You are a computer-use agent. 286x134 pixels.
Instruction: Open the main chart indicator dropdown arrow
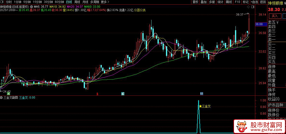pyautogui.click(x=32, y=6)
